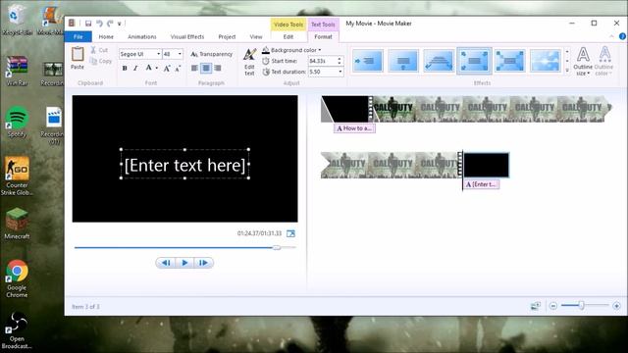The image size is (628, 353).
Task: Open the Text duration 5.50 dropdown
Action: (340, 72)
